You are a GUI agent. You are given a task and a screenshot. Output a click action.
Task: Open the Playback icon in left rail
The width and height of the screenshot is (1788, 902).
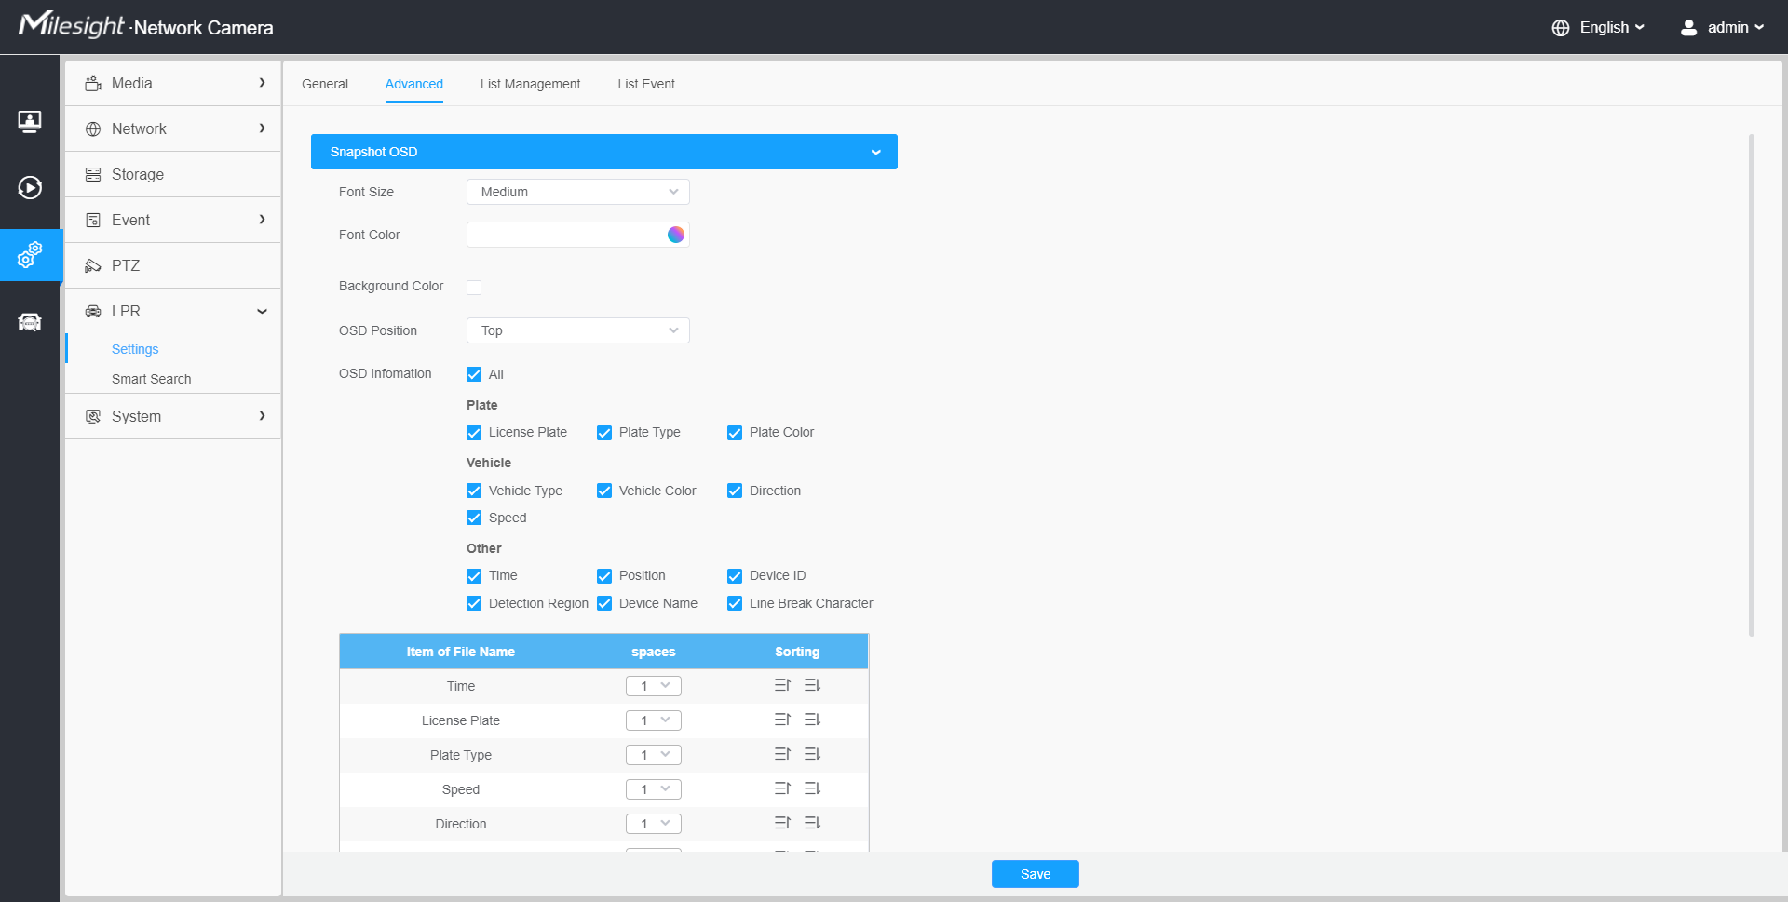pos(30,188)
